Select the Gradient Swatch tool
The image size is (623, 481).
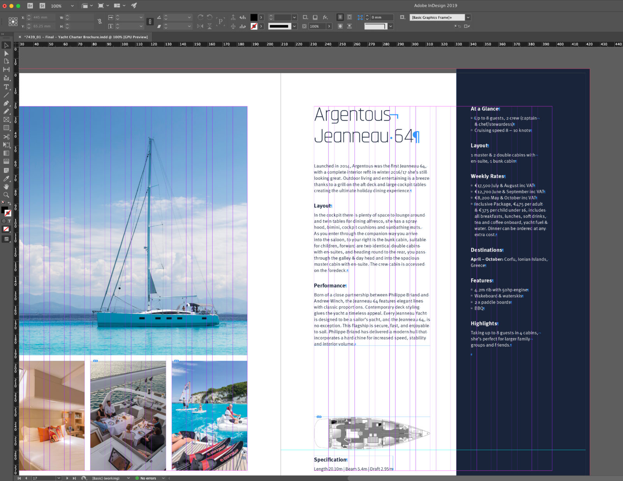[x=6, y=153]
